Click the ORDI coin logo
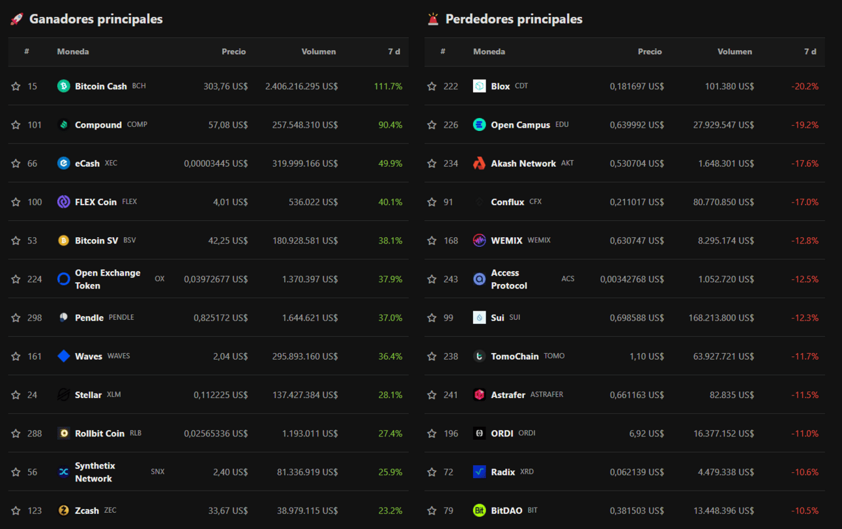842x529 pixels. 479,433
